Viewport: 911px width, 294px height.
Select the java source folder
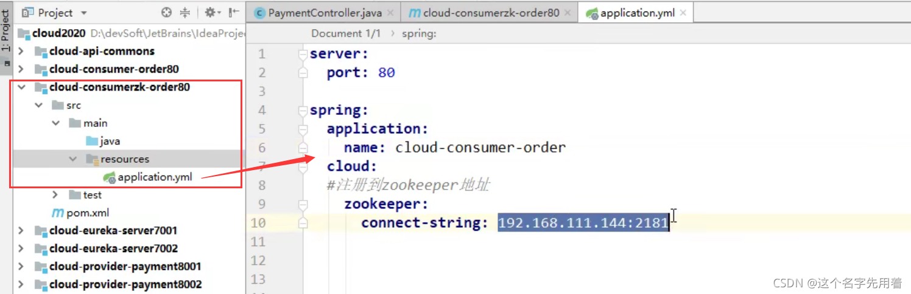[x=110, y=141]
